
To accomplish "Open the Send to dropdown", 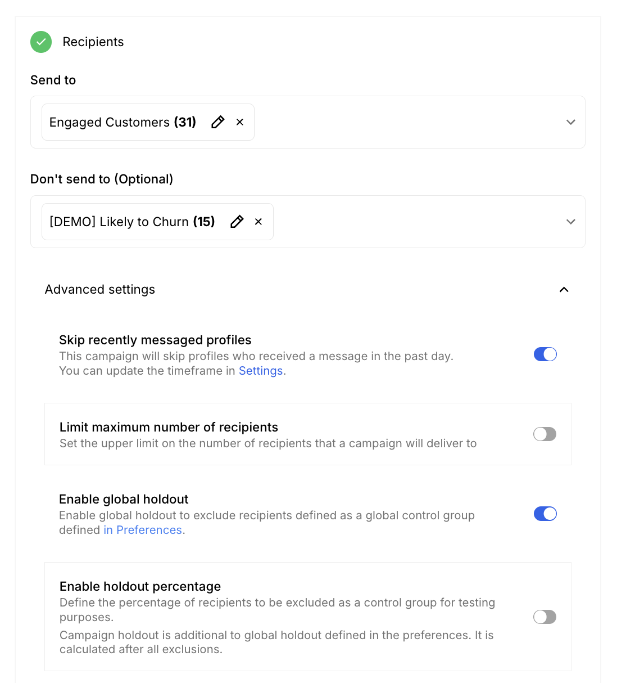I will click(570, 122).
